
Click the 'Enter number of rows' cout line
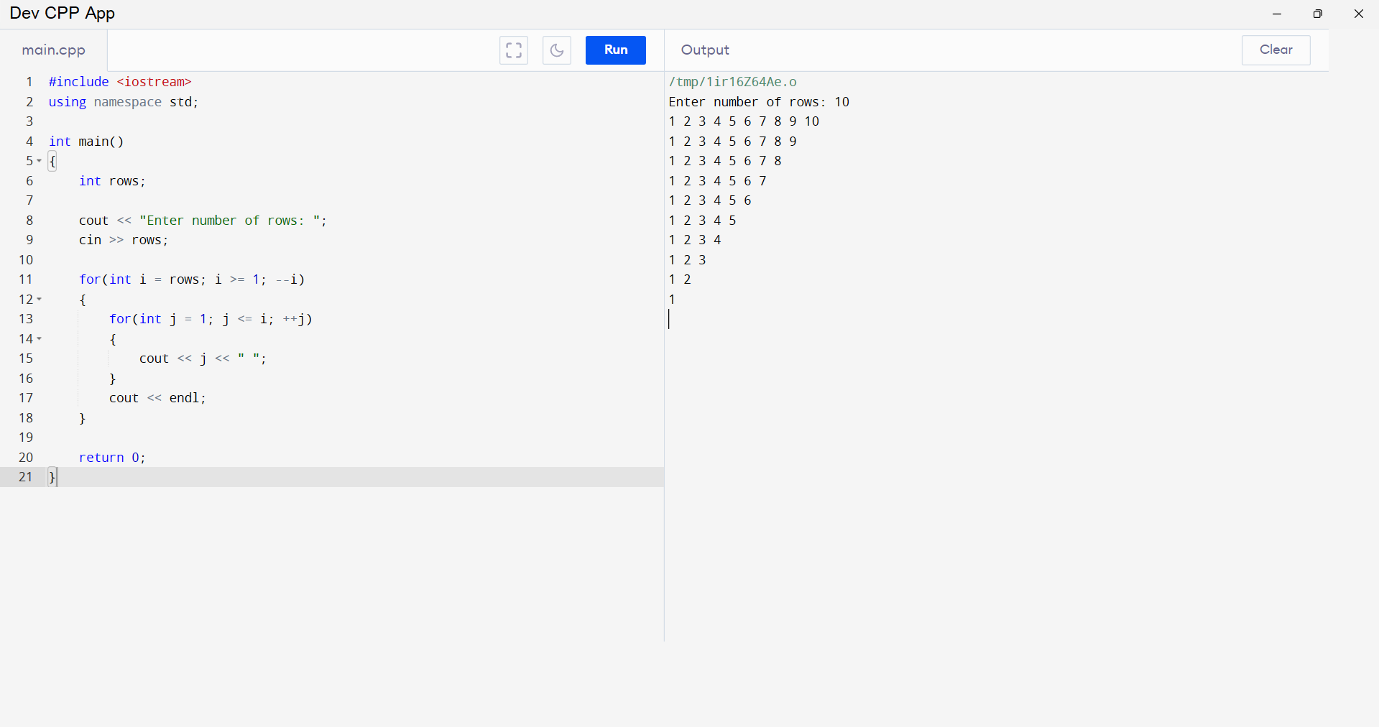[203, 221]
